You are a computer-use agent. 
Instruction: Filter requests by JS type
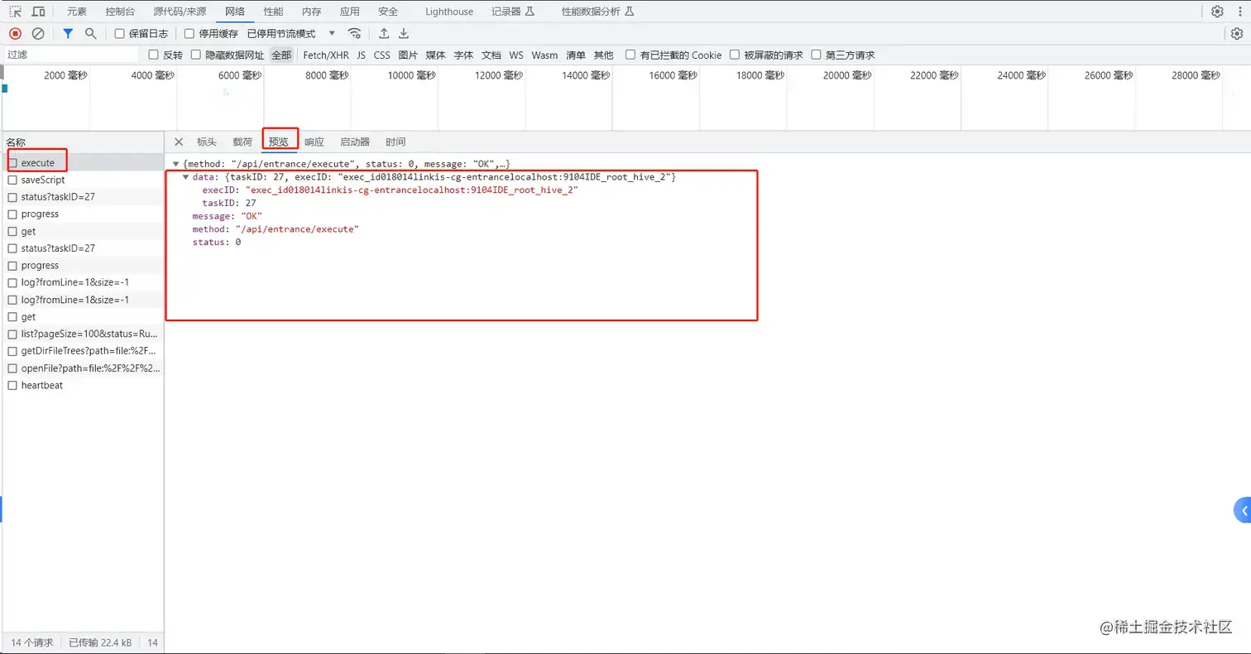click(x=361, y=55)
